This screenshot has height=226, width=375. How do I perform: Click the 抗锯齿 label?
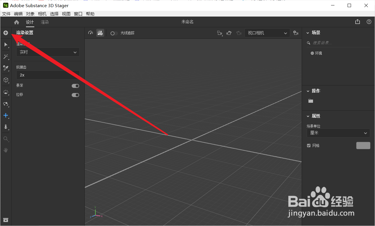click(x=21, y=67)
